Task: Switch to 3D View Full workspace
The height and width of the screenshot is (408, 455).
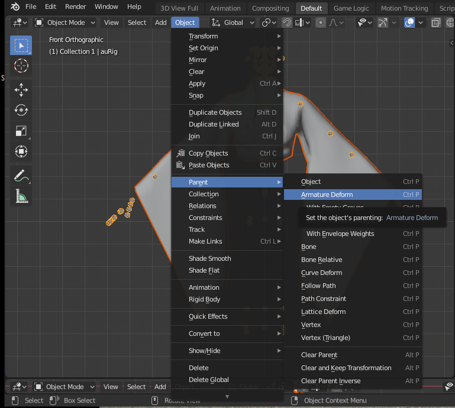Action: coord(179,8)
